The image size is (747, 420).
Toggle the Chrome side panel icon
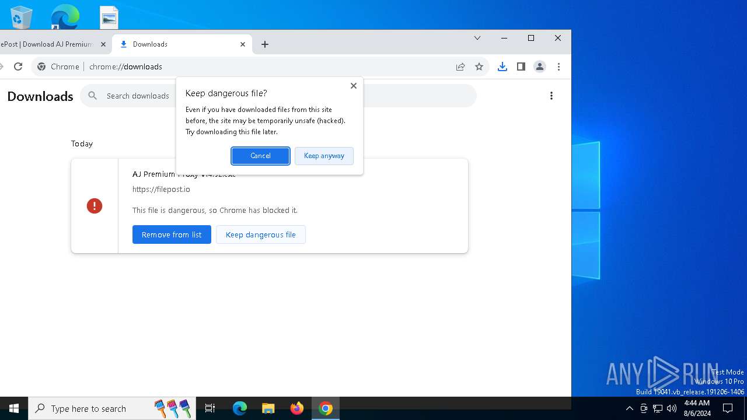(521, 66)
